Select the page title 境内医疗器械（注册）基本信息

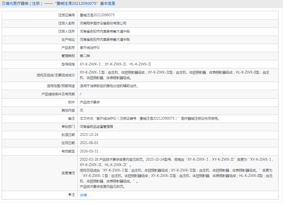[x=60, y=3]
